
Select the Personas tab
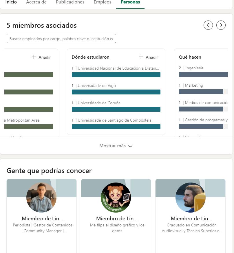click(130, 2)
